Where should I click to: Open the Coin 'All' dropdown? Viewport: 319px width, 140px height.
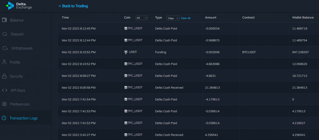click(142, 18)
